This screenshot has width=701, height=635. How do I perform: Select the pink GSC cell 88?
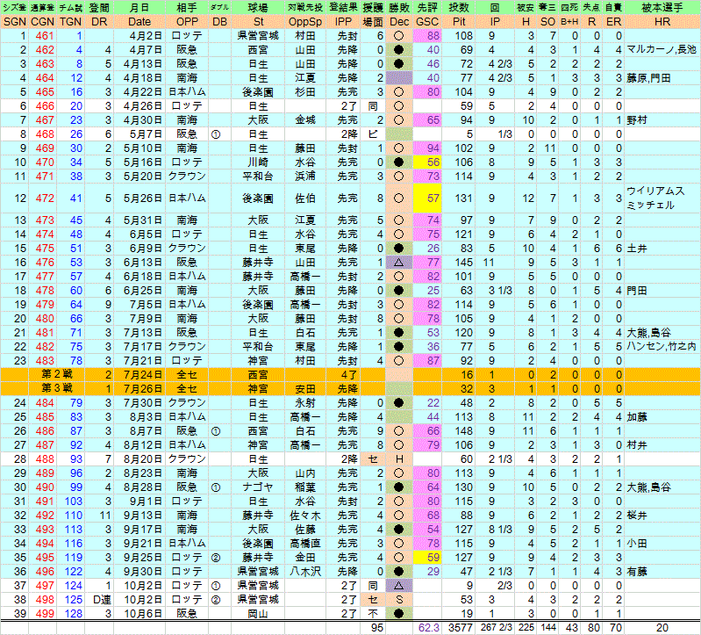click(x=427, y=36)
